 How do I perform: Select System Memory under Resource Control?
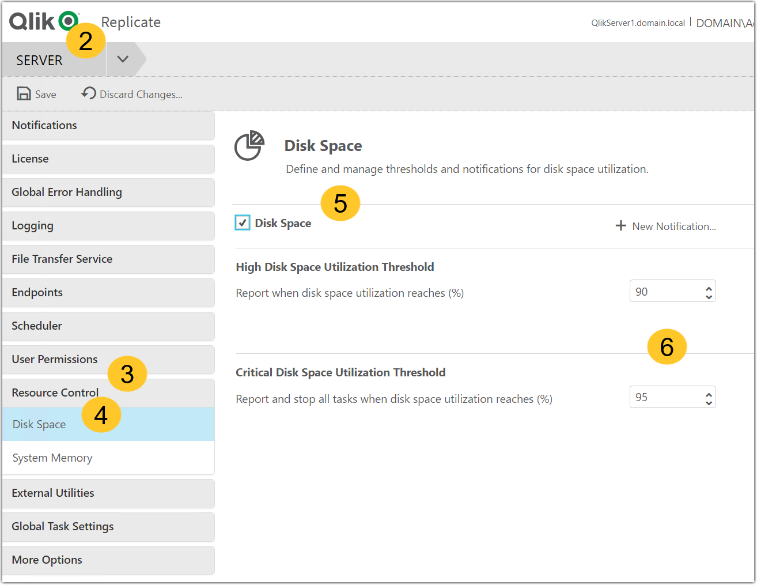click(52, 458)
